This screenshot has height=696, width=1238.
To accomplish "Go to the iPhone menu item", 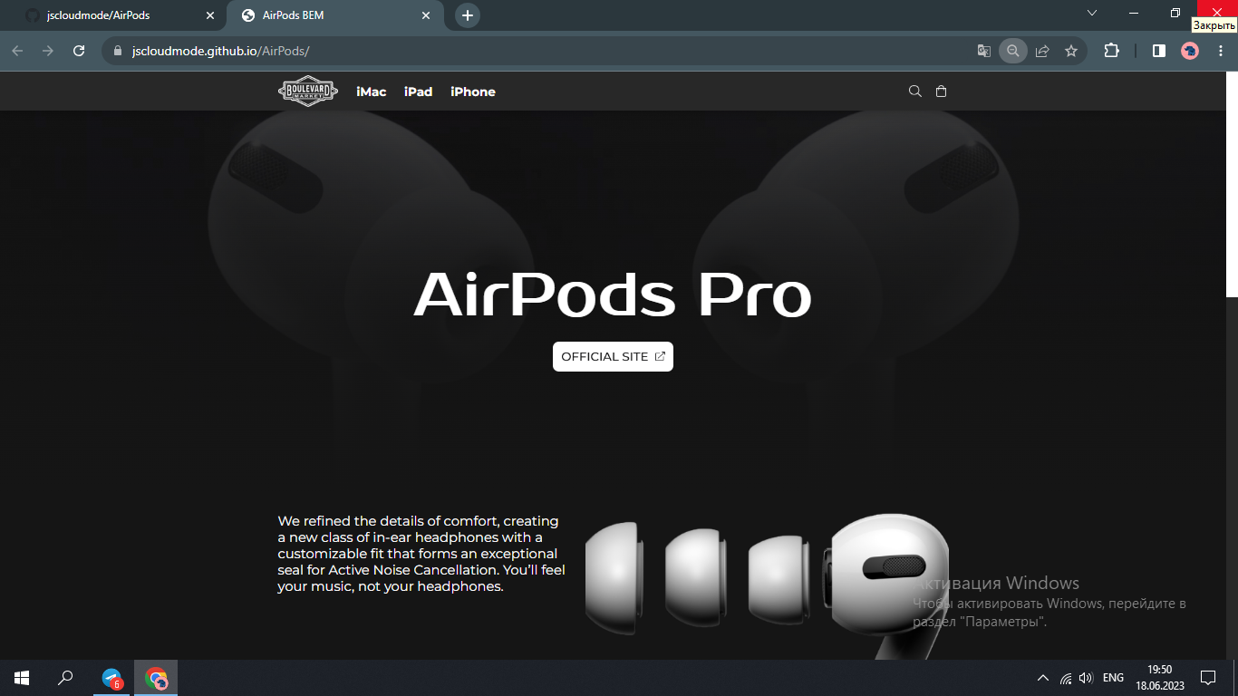I will tap(473, 92).
